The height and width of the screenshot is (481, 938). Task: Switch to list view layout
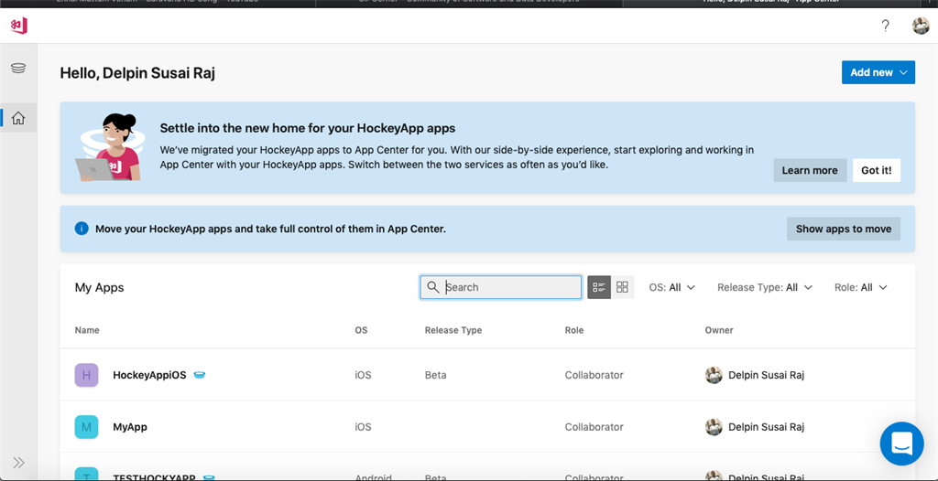[x=599, y=287]
